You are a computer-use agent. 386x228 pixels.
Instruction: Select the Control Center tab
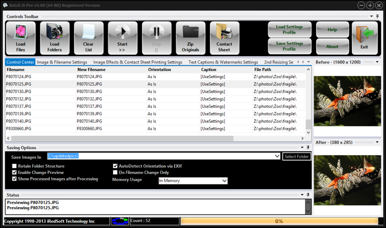tap(20, 62)
